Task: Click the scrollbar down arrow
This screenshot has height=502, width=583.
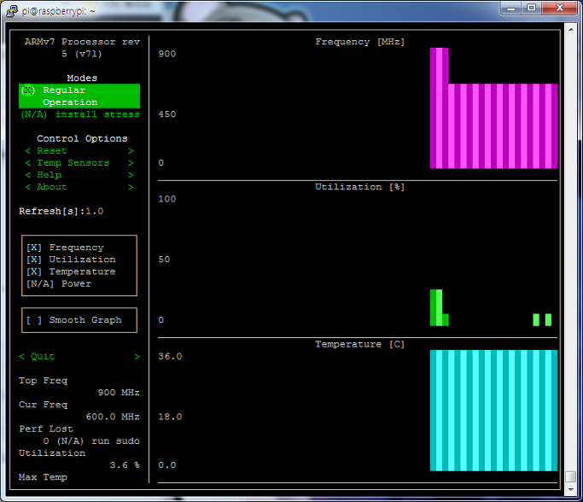Action: [571, 490]
